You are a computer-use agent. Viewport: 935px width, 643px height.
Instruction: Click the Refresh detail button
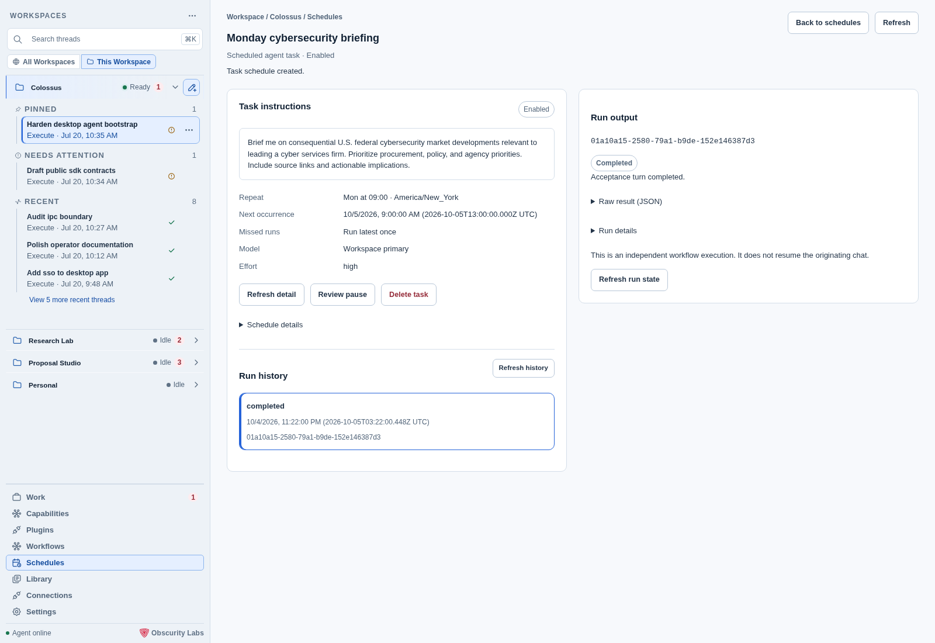[272, 295]
